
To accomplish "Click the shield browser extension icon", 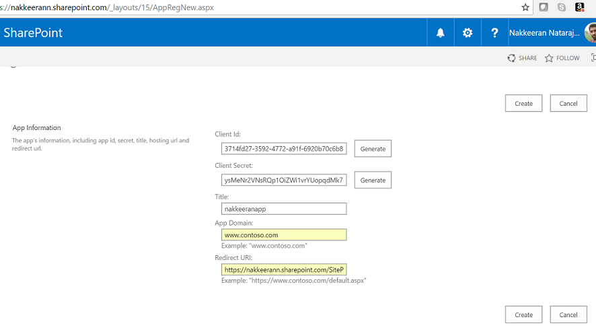I will (544, 7).
